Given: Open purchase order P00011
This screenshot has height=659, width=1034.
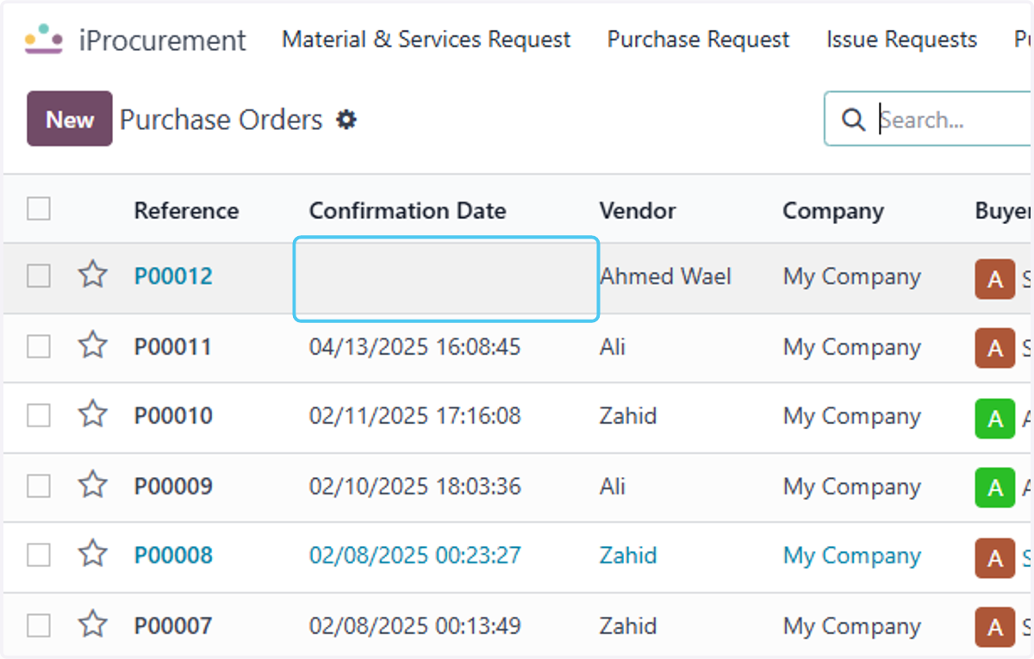Looking at the screenshot, I should [173, 347].
